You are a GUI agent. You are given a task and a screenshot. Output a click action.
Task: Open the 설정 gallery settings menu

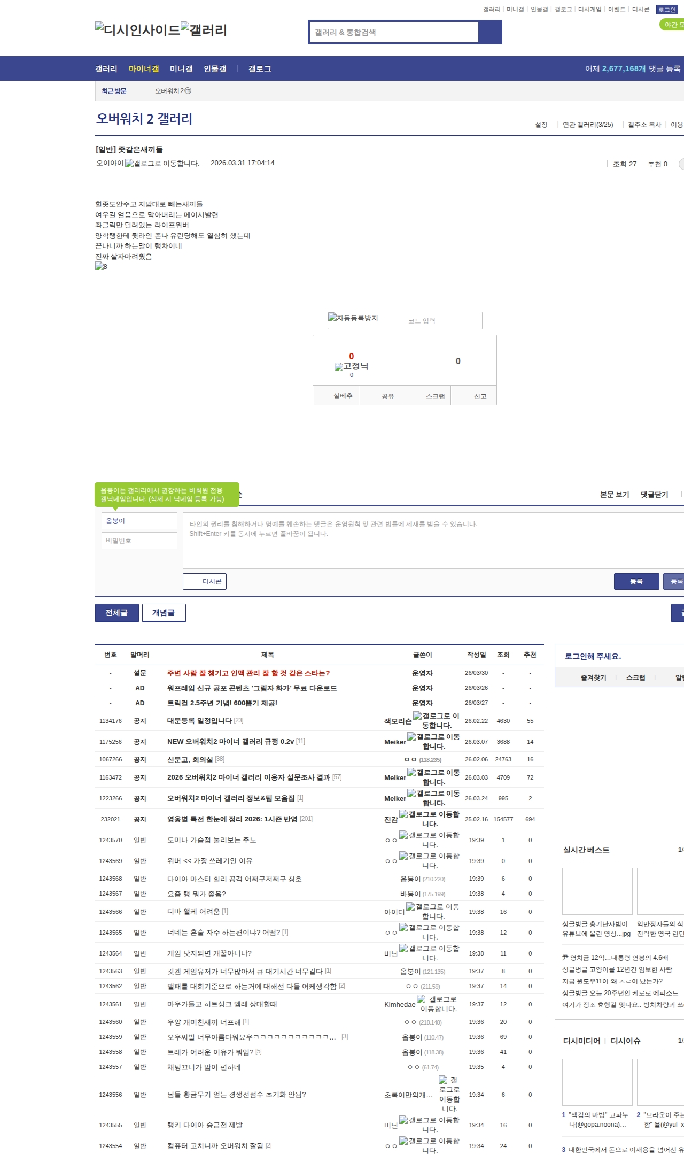pos(541,125)
